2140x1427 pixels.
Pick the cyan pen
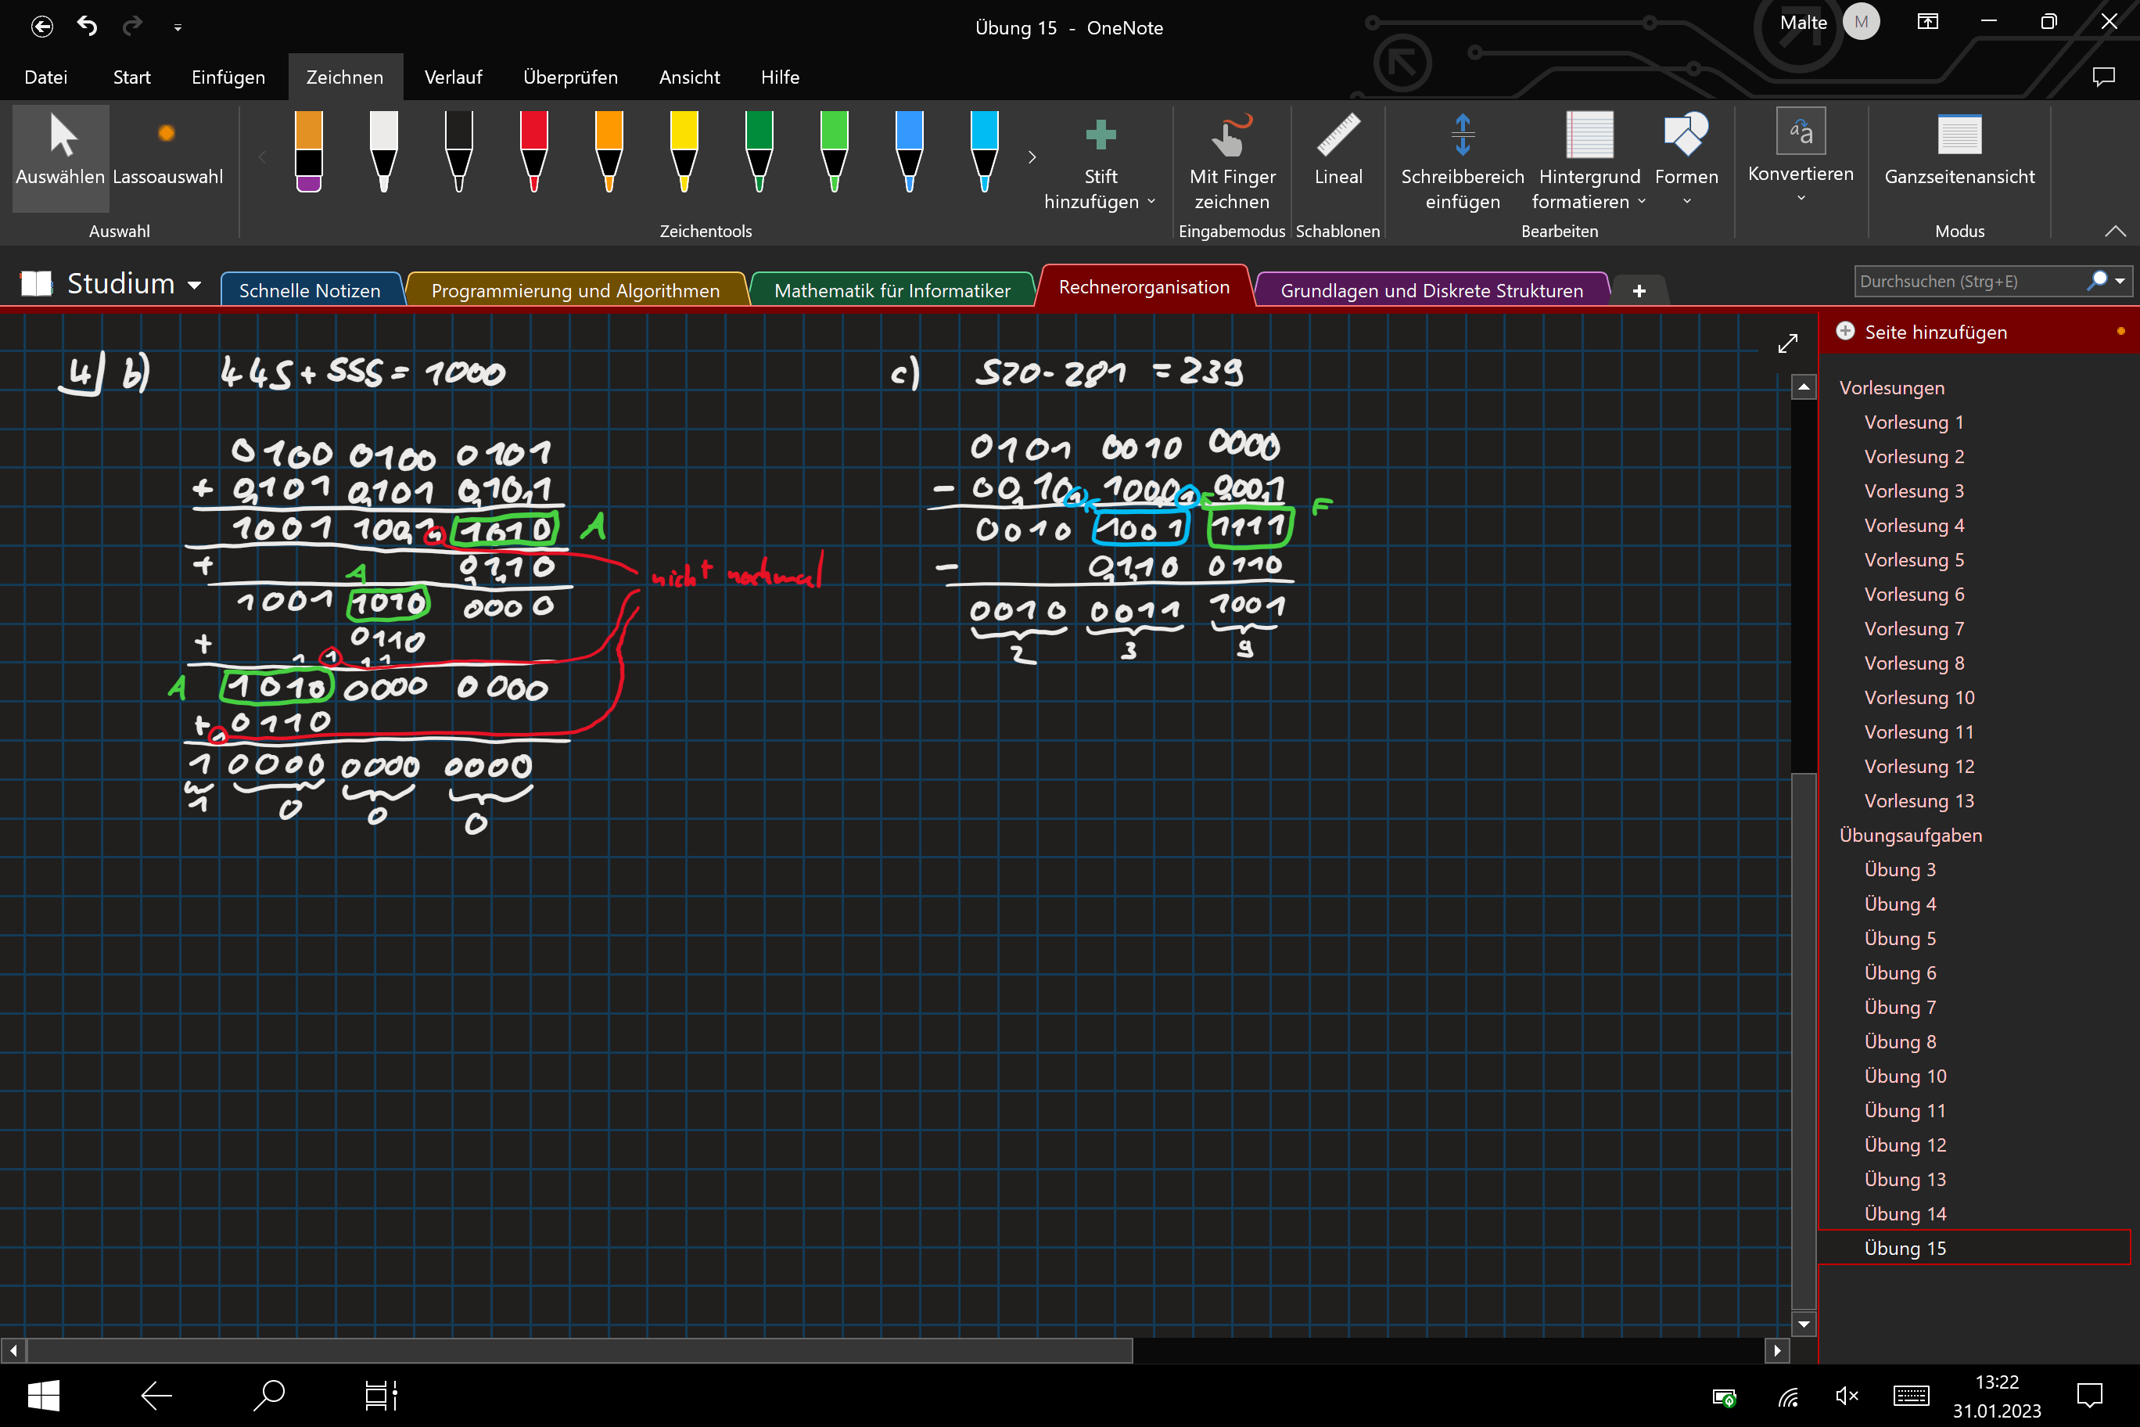coord(985,151)
